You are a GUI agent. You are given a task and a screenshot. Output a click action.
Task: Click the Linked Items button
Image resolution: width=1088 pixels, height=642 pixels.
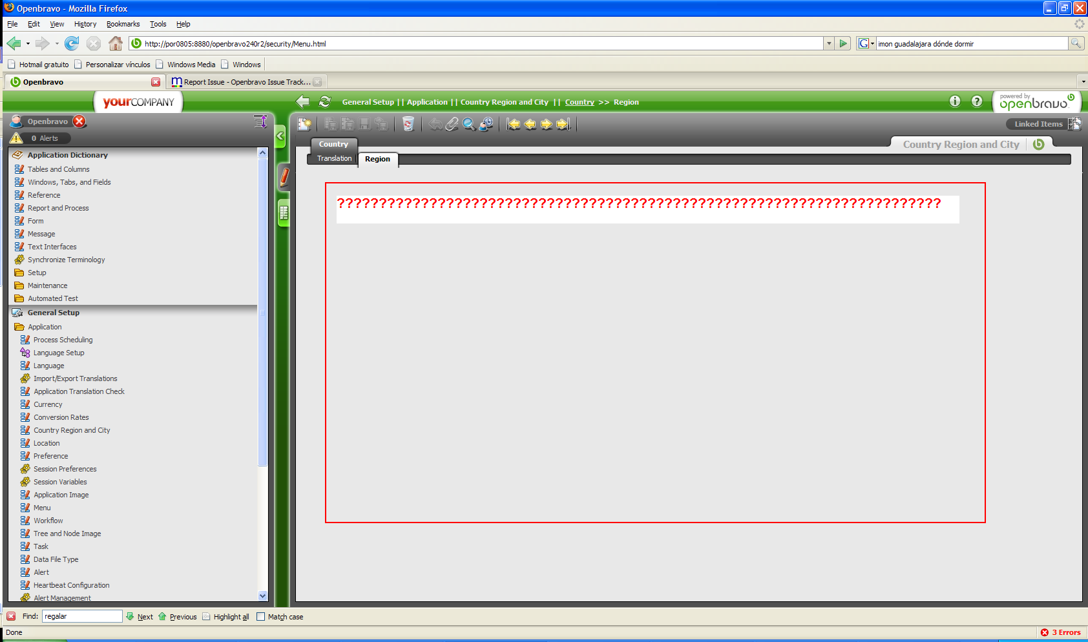coord(1038,124)
